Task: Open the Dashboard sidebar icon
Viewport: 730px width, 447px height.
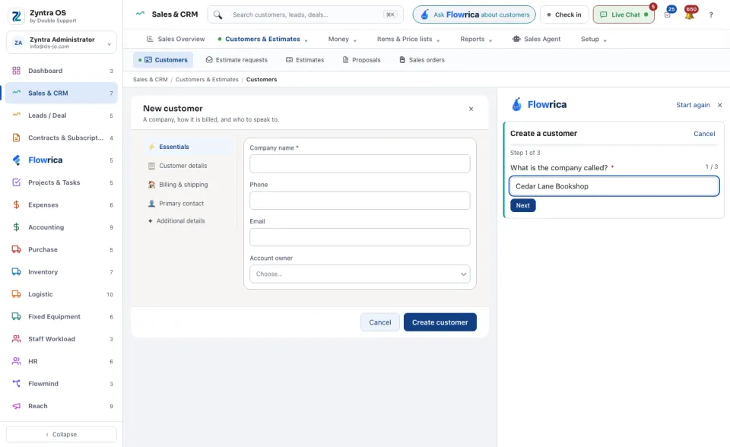Action: [16, 71]
